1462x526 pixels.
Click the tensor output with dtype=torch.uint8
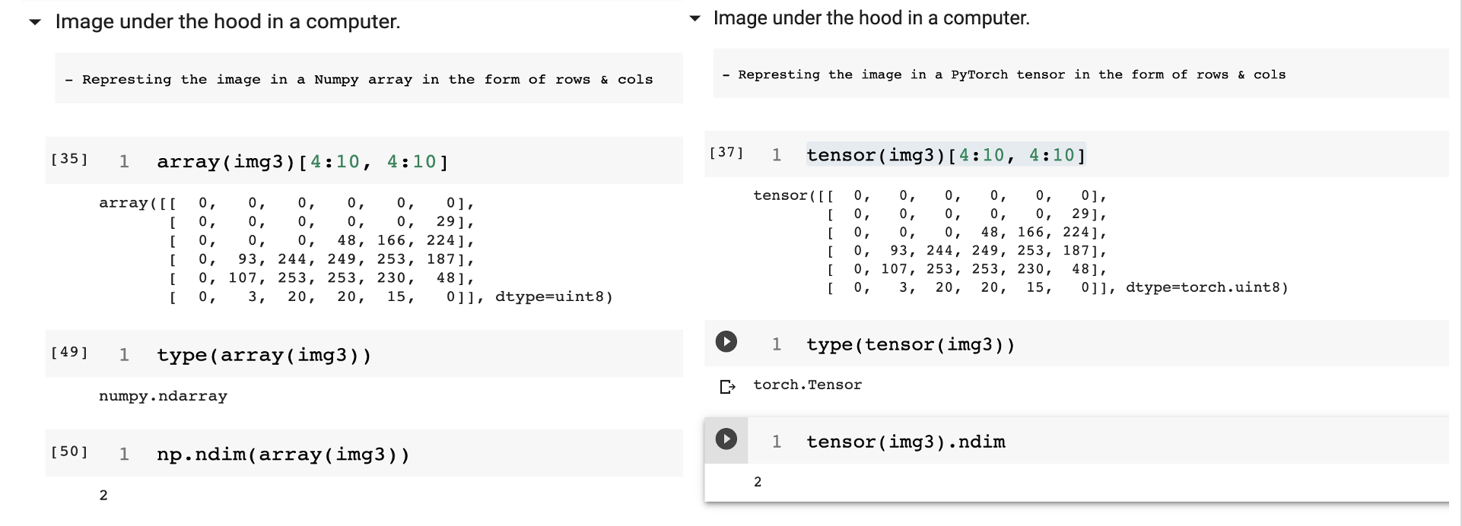[x=1020, y=241]
